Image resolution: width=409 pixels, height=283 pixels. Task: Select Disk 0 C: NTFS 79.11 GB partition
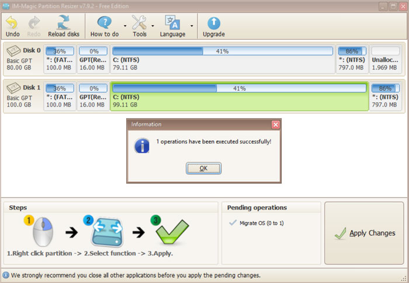(223, 58)
